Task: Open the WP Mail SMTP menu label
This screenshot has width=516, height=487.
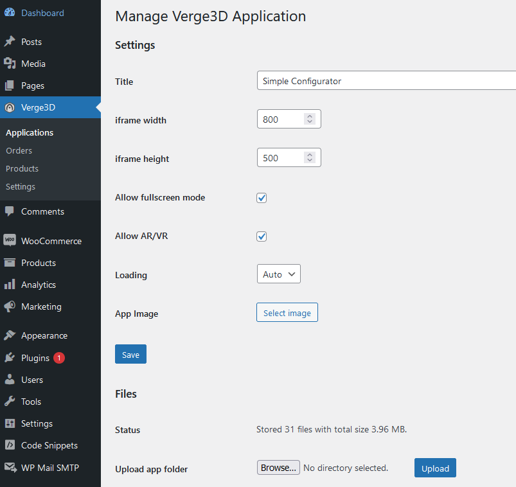Action: tap(50, 468)
